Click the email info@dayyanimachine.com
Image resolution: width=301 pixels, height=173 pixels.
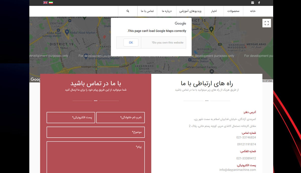[238, 170]
